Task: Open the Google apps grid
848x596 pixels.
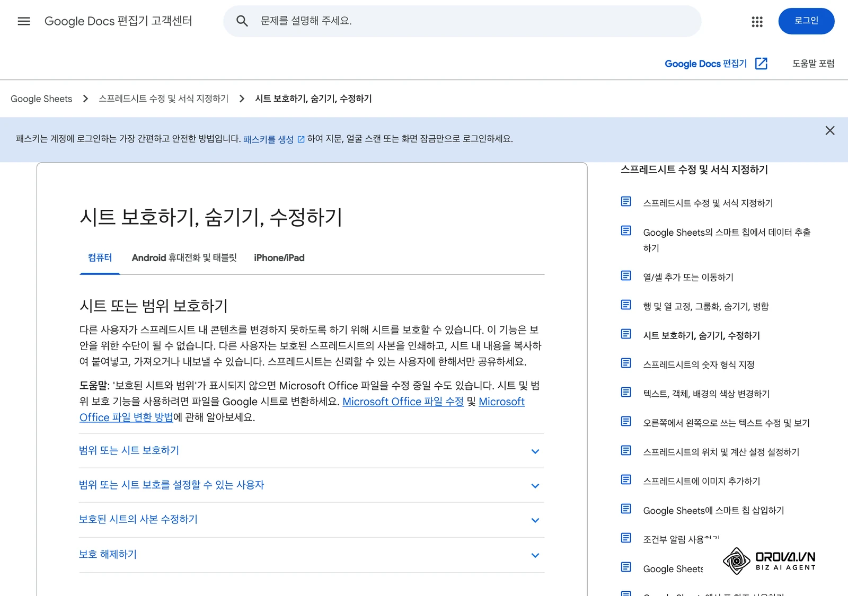Action: pyautogui.click(x=757, y=22)
